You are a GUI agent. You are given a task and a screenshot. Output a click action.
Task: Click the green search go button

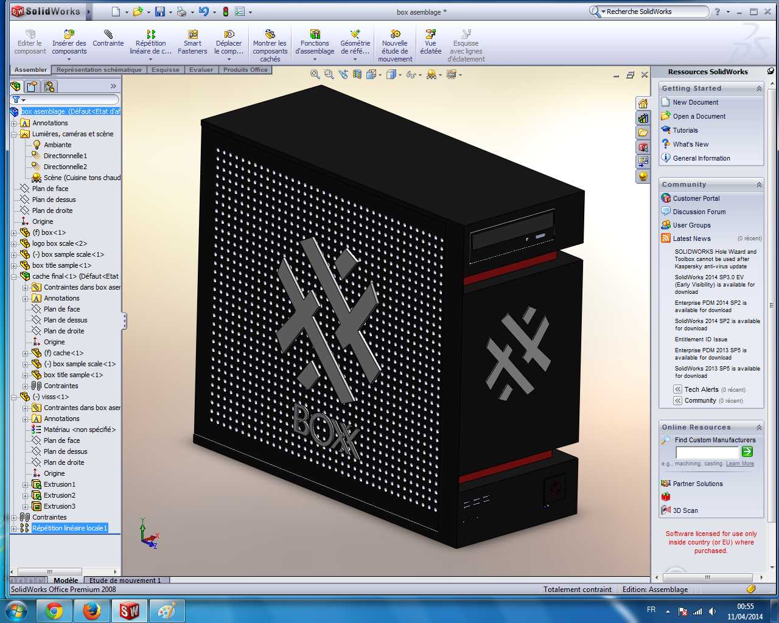[x=747, y=451]
